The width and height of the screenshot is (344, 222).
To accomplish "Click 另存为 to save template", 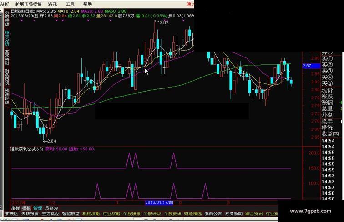I will pyautogui.click(x=51, y=208).
